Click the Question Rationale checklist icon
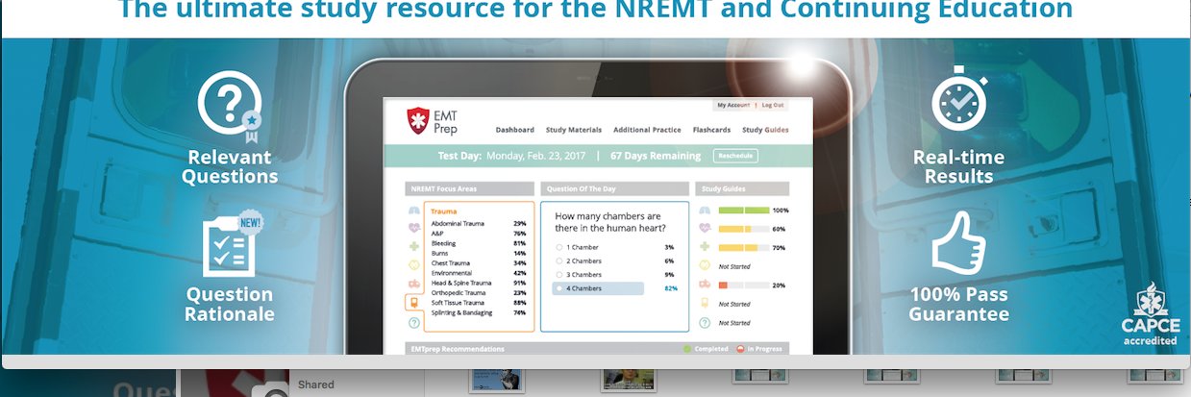Viewport: 1191px width, 397px height. pyautogui.click(x=232, y=242)
